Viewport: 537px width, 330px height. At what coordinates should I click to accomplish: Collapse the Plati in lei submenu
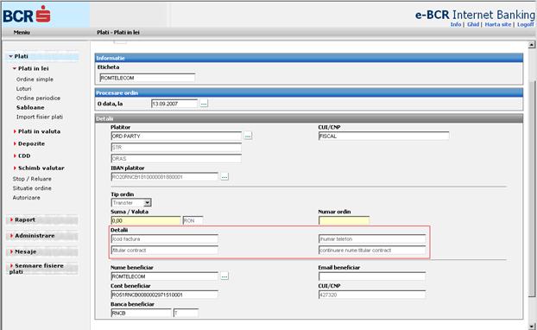[33, 68]
